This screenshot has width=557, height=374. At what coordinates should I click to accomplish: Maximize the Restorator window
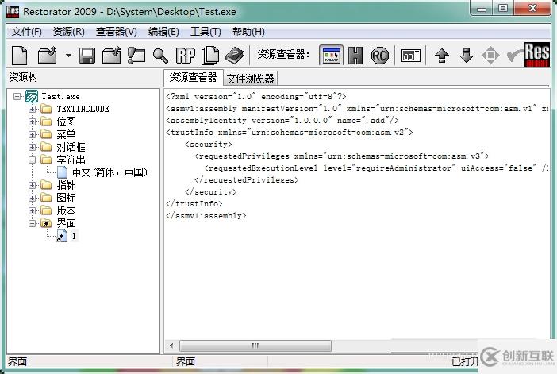pyautogui.click(x=503, y=9)
